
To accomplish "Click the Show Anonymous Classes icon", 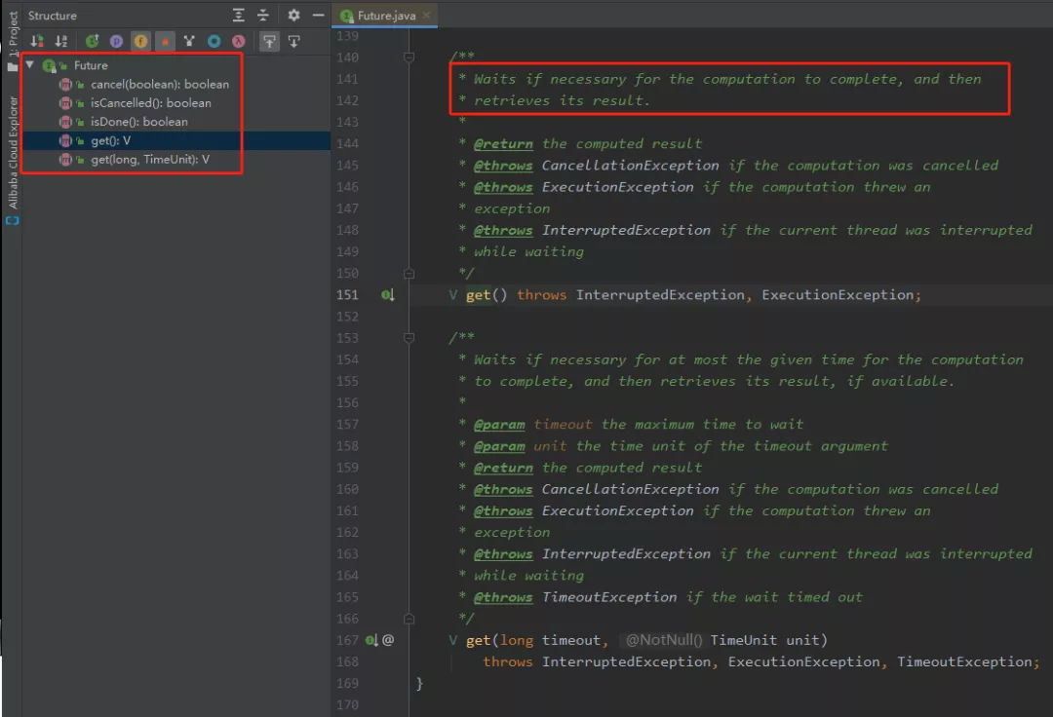I will [214, 42].
